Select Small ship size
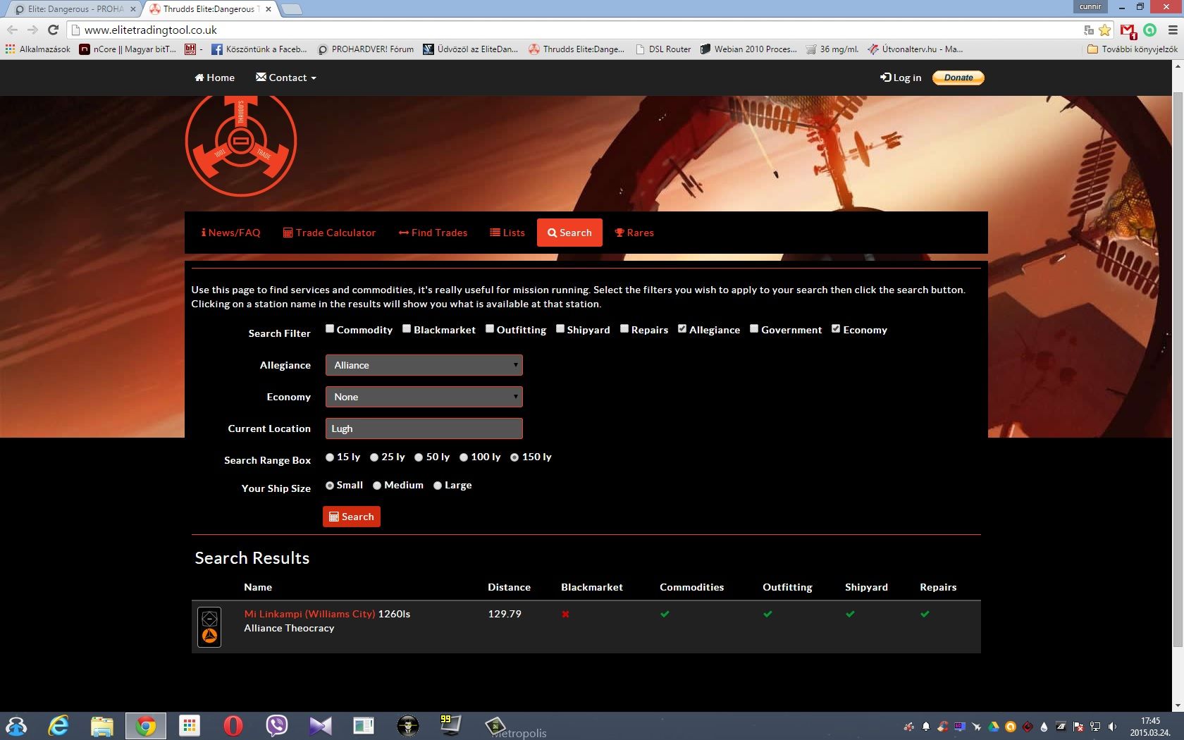This screenshot has height=740, width=1184. click(x=330, y=486)
